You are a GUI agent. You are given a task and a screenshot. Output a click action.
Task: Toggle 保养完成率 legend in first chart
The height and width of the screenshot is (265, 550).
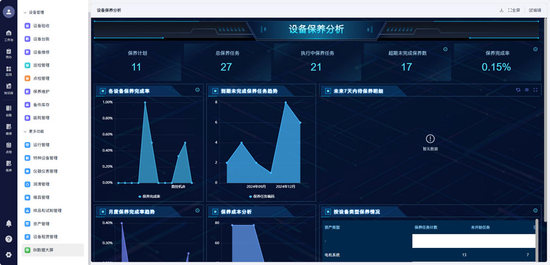(149, 196)
